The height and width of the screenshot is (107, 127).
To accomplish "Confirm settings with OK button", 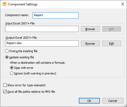I will click(x=89, y=101).
